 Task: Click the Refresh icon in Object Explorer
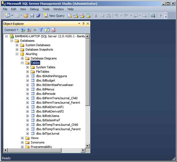pyautogui.click(x=47, y=30)
